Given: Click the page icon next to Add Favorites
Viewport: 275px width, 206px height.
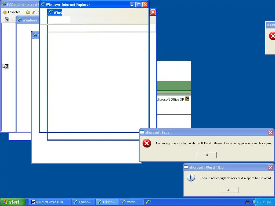Looking at the screenshot, I should 34,12.
